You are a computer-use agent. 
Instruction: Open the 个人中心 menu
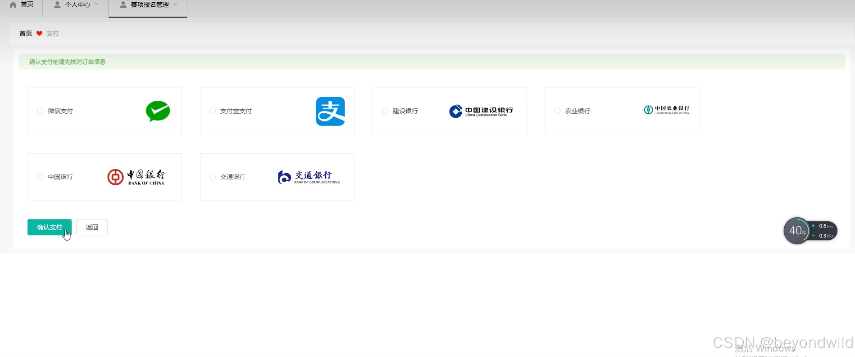click(76, 5)
